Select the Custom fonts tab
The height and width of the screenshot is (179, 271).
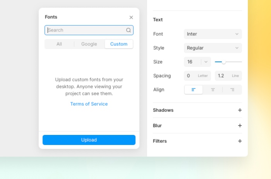point(118,44)
